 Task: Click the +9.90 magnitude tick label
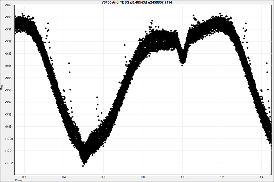click(8, 17)
